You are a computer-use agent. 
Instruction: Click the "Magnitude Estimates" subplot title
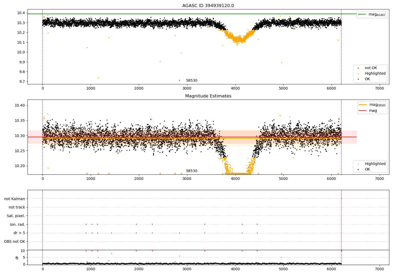[208, 96]
